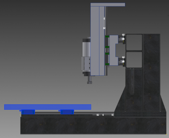Click the topmost green bearing block
169x138 pixels.
107,36
